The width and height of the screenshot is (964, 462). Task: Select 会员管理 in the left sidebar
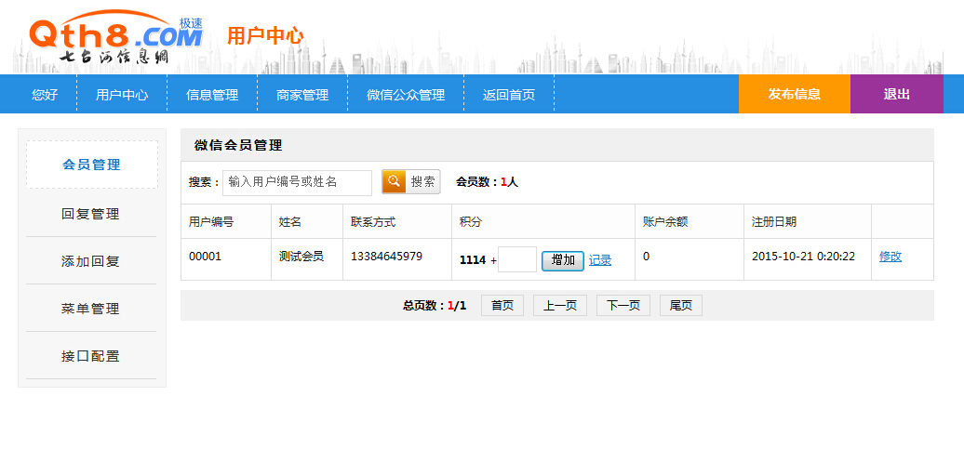[x=91, y=165]
